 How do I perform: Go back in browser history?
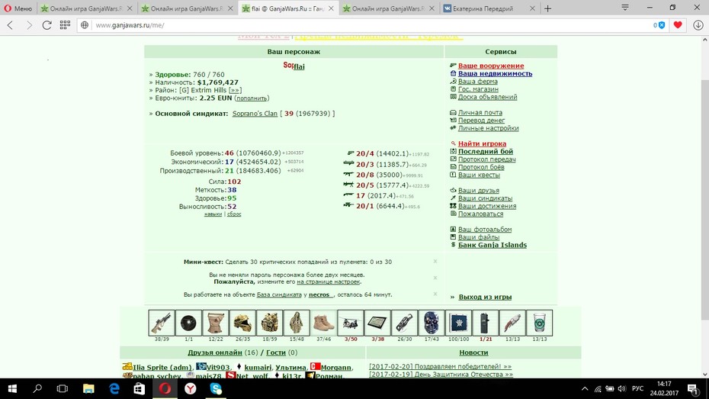pyautogui.click(x=11, y=25)
